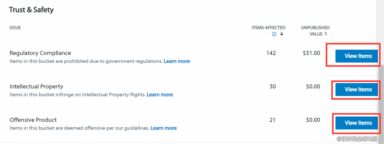Open Learn more link for government regulations
Viewport: 384px width, 144px height.
pyautogui.click(x=177, y=61)
